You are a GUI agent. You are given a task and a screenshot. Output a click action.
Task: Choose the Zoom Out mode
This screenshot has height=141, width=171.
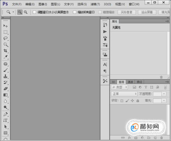[26, 12]
